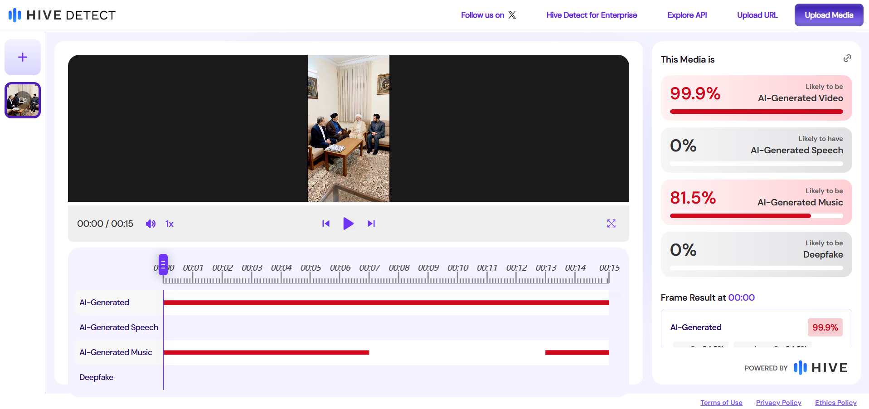Open the Explore API link
Image resolution: width=869 pixels, height=409 pixels.
pos(687,15)
